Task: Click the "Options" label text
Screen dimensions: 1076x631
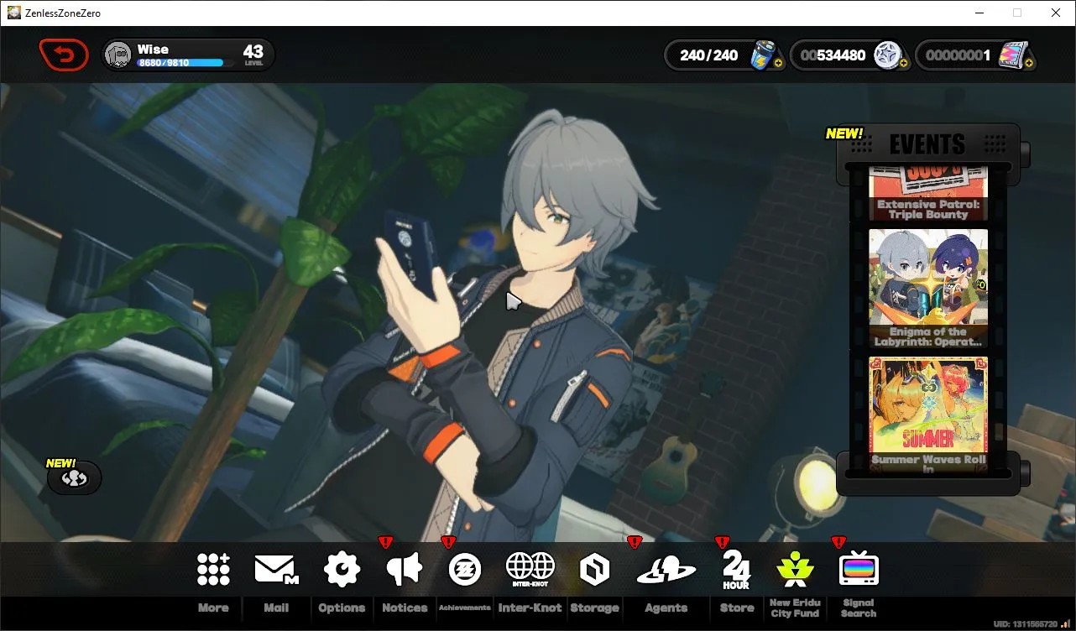Action: coord(342,608)
